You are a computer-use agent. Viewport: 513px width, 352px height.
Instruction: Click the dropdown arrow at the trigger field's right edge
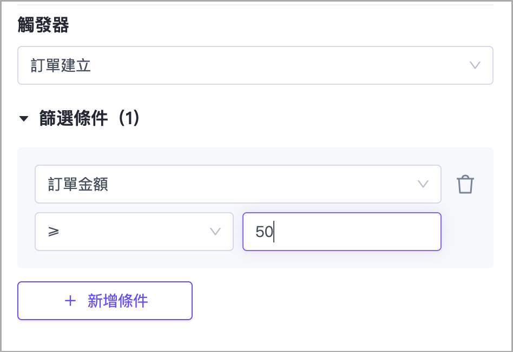click(475, 65)
